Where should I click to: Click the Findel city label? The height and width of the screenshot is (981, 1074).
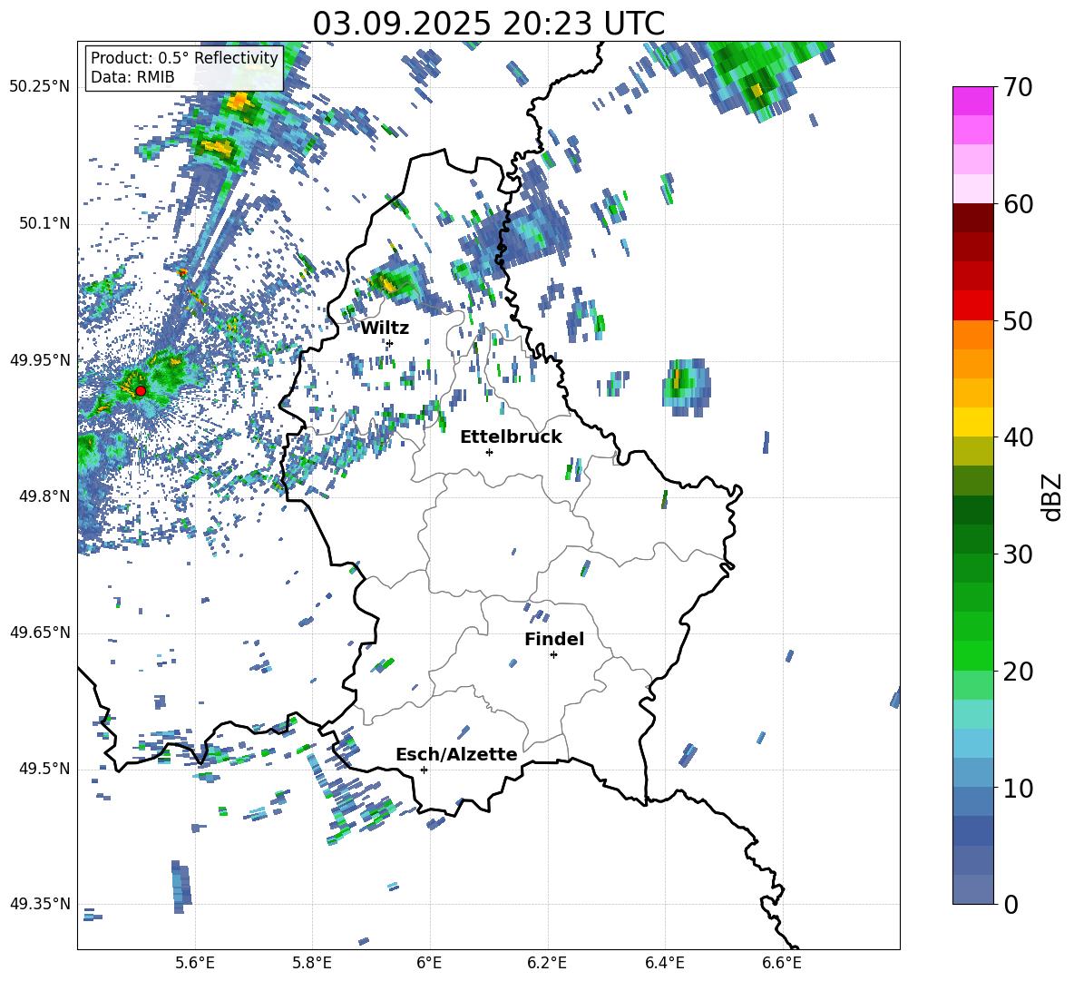pos(554,639)
